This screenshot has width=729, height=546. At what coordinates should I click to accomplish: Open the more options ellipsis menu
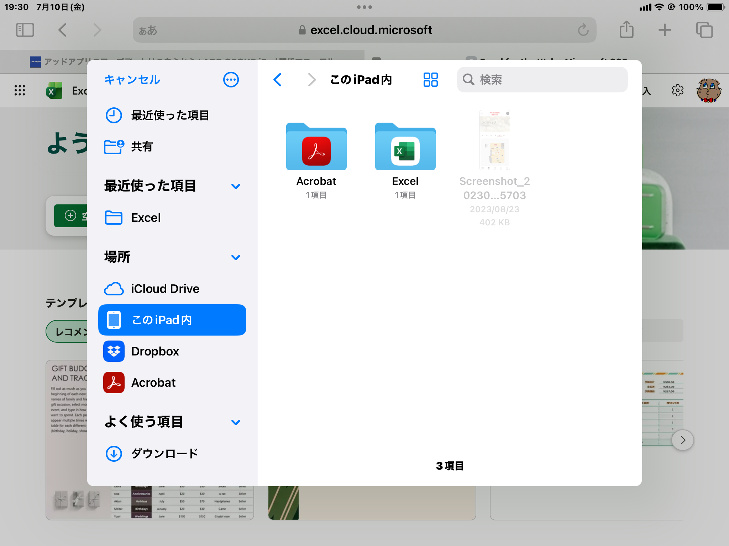(231, 80)
